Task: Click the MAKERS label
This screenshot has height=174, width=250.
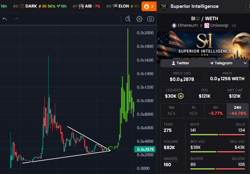Action: 171,159
